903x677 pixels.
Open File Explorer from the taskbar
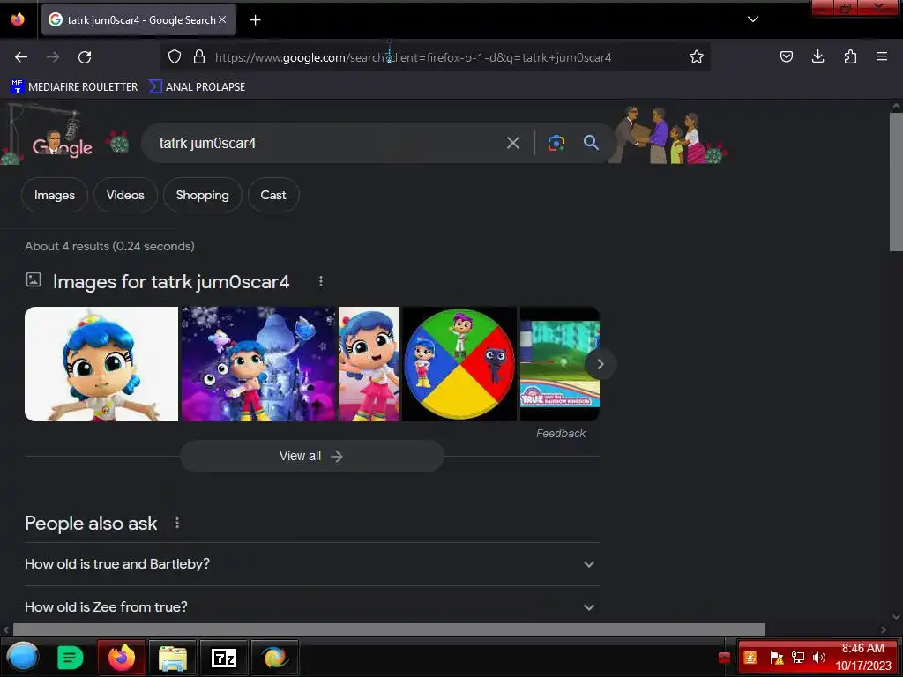click(172, 658)
